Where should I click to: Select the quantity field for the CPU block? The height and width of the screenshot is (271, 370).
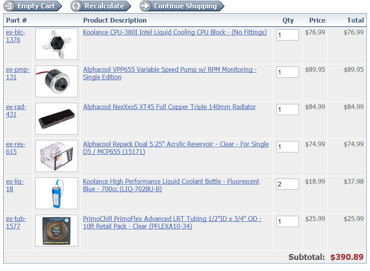click(288, 35)
